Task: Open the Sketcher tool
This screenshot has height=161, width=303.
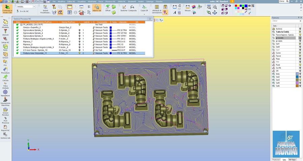Action: [124, 8]
